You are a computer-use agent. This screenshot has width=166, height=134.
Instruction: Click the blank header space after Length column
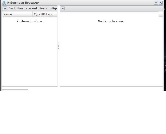pyautogui.click(x=55, y=14)
